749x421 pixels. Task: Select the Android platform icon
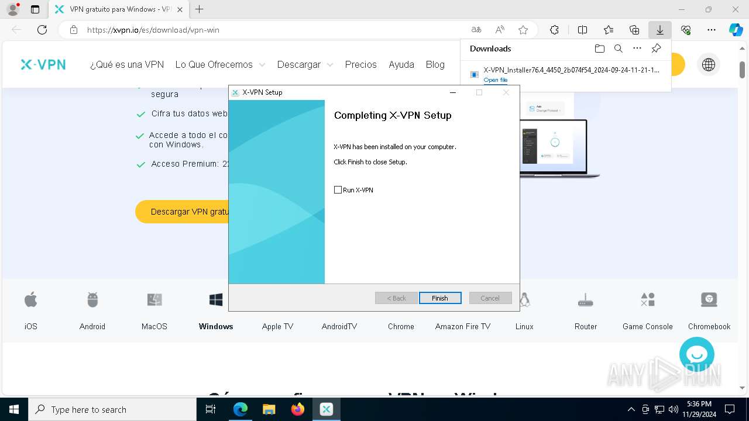click(92, 300)
